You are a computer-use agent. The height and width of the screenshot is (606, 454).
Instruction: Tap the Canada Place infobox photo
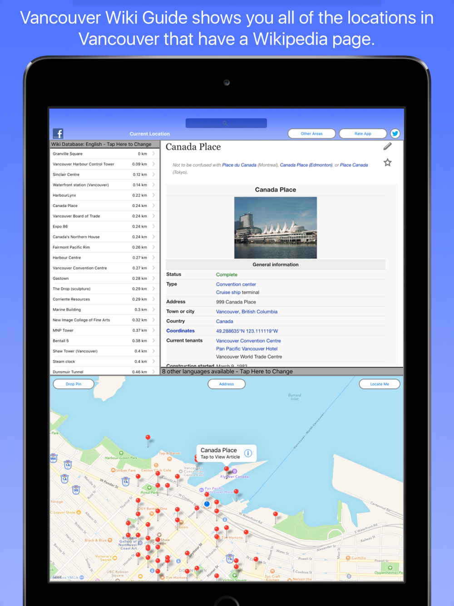coord(276,228)
